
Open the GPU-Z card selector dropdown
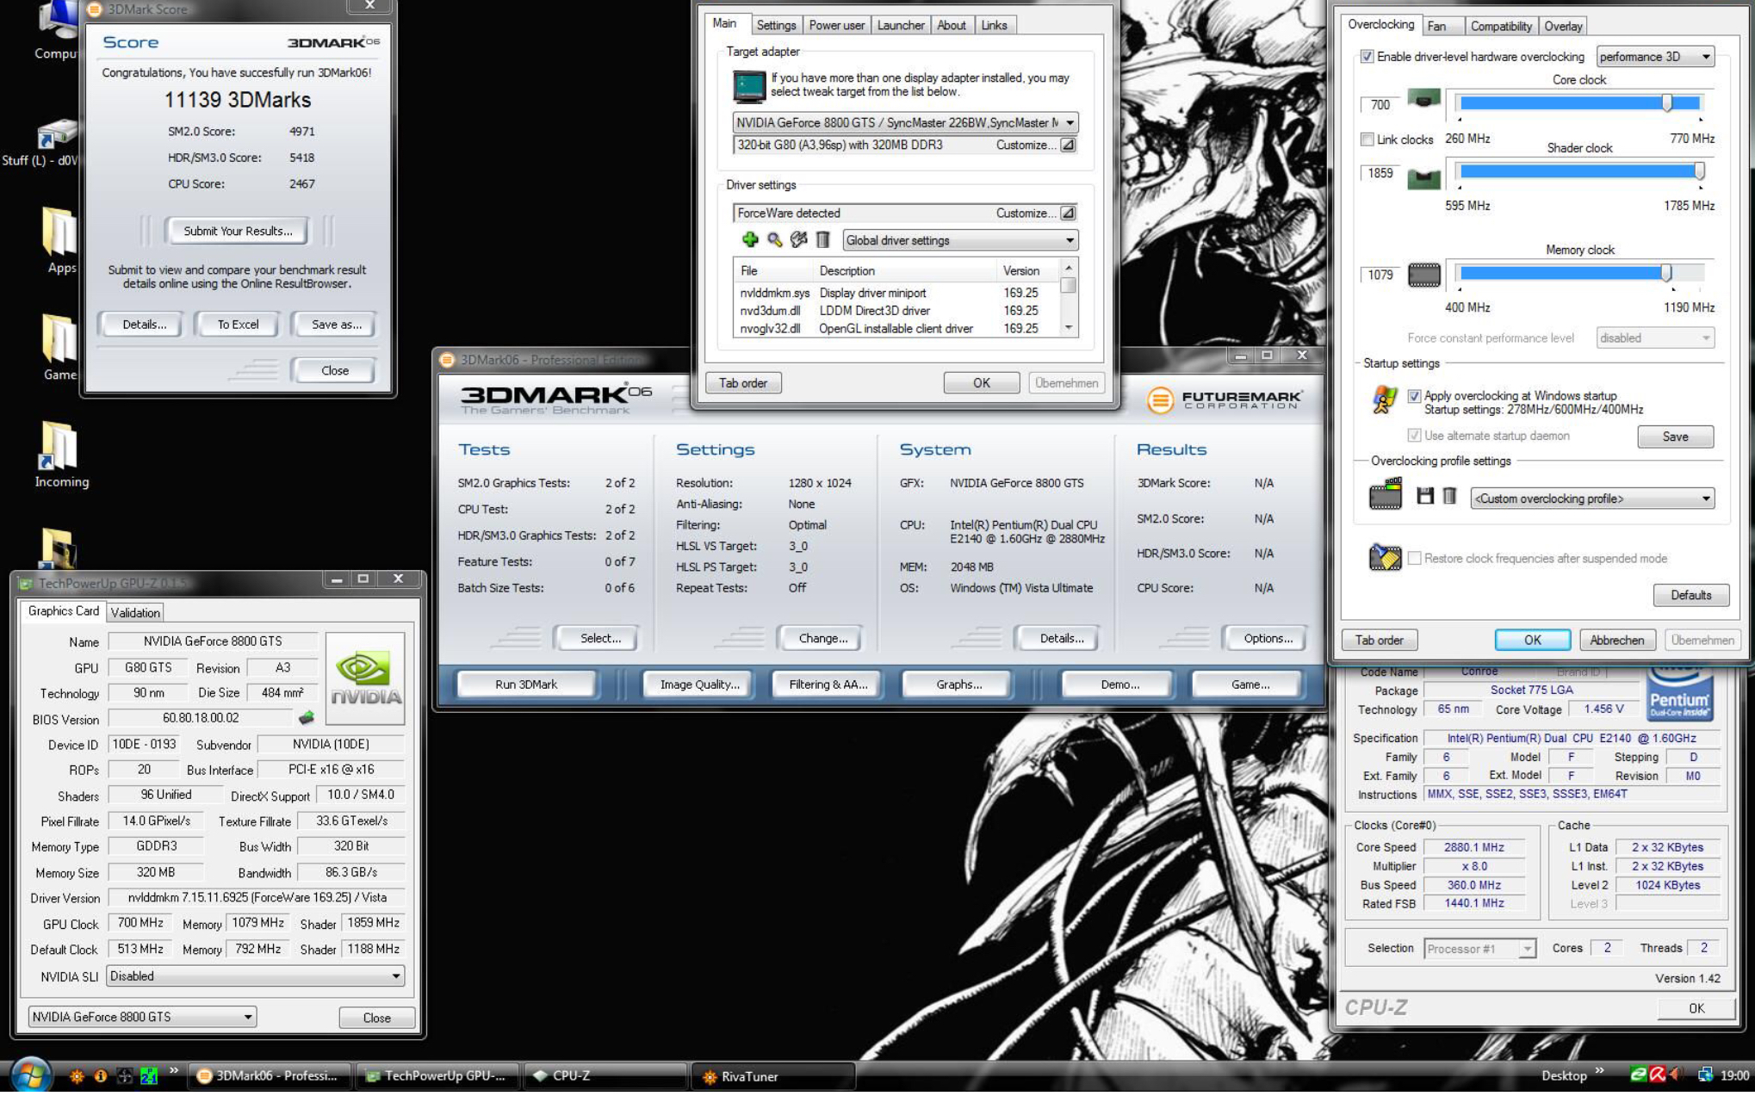tap(142, 1017)
